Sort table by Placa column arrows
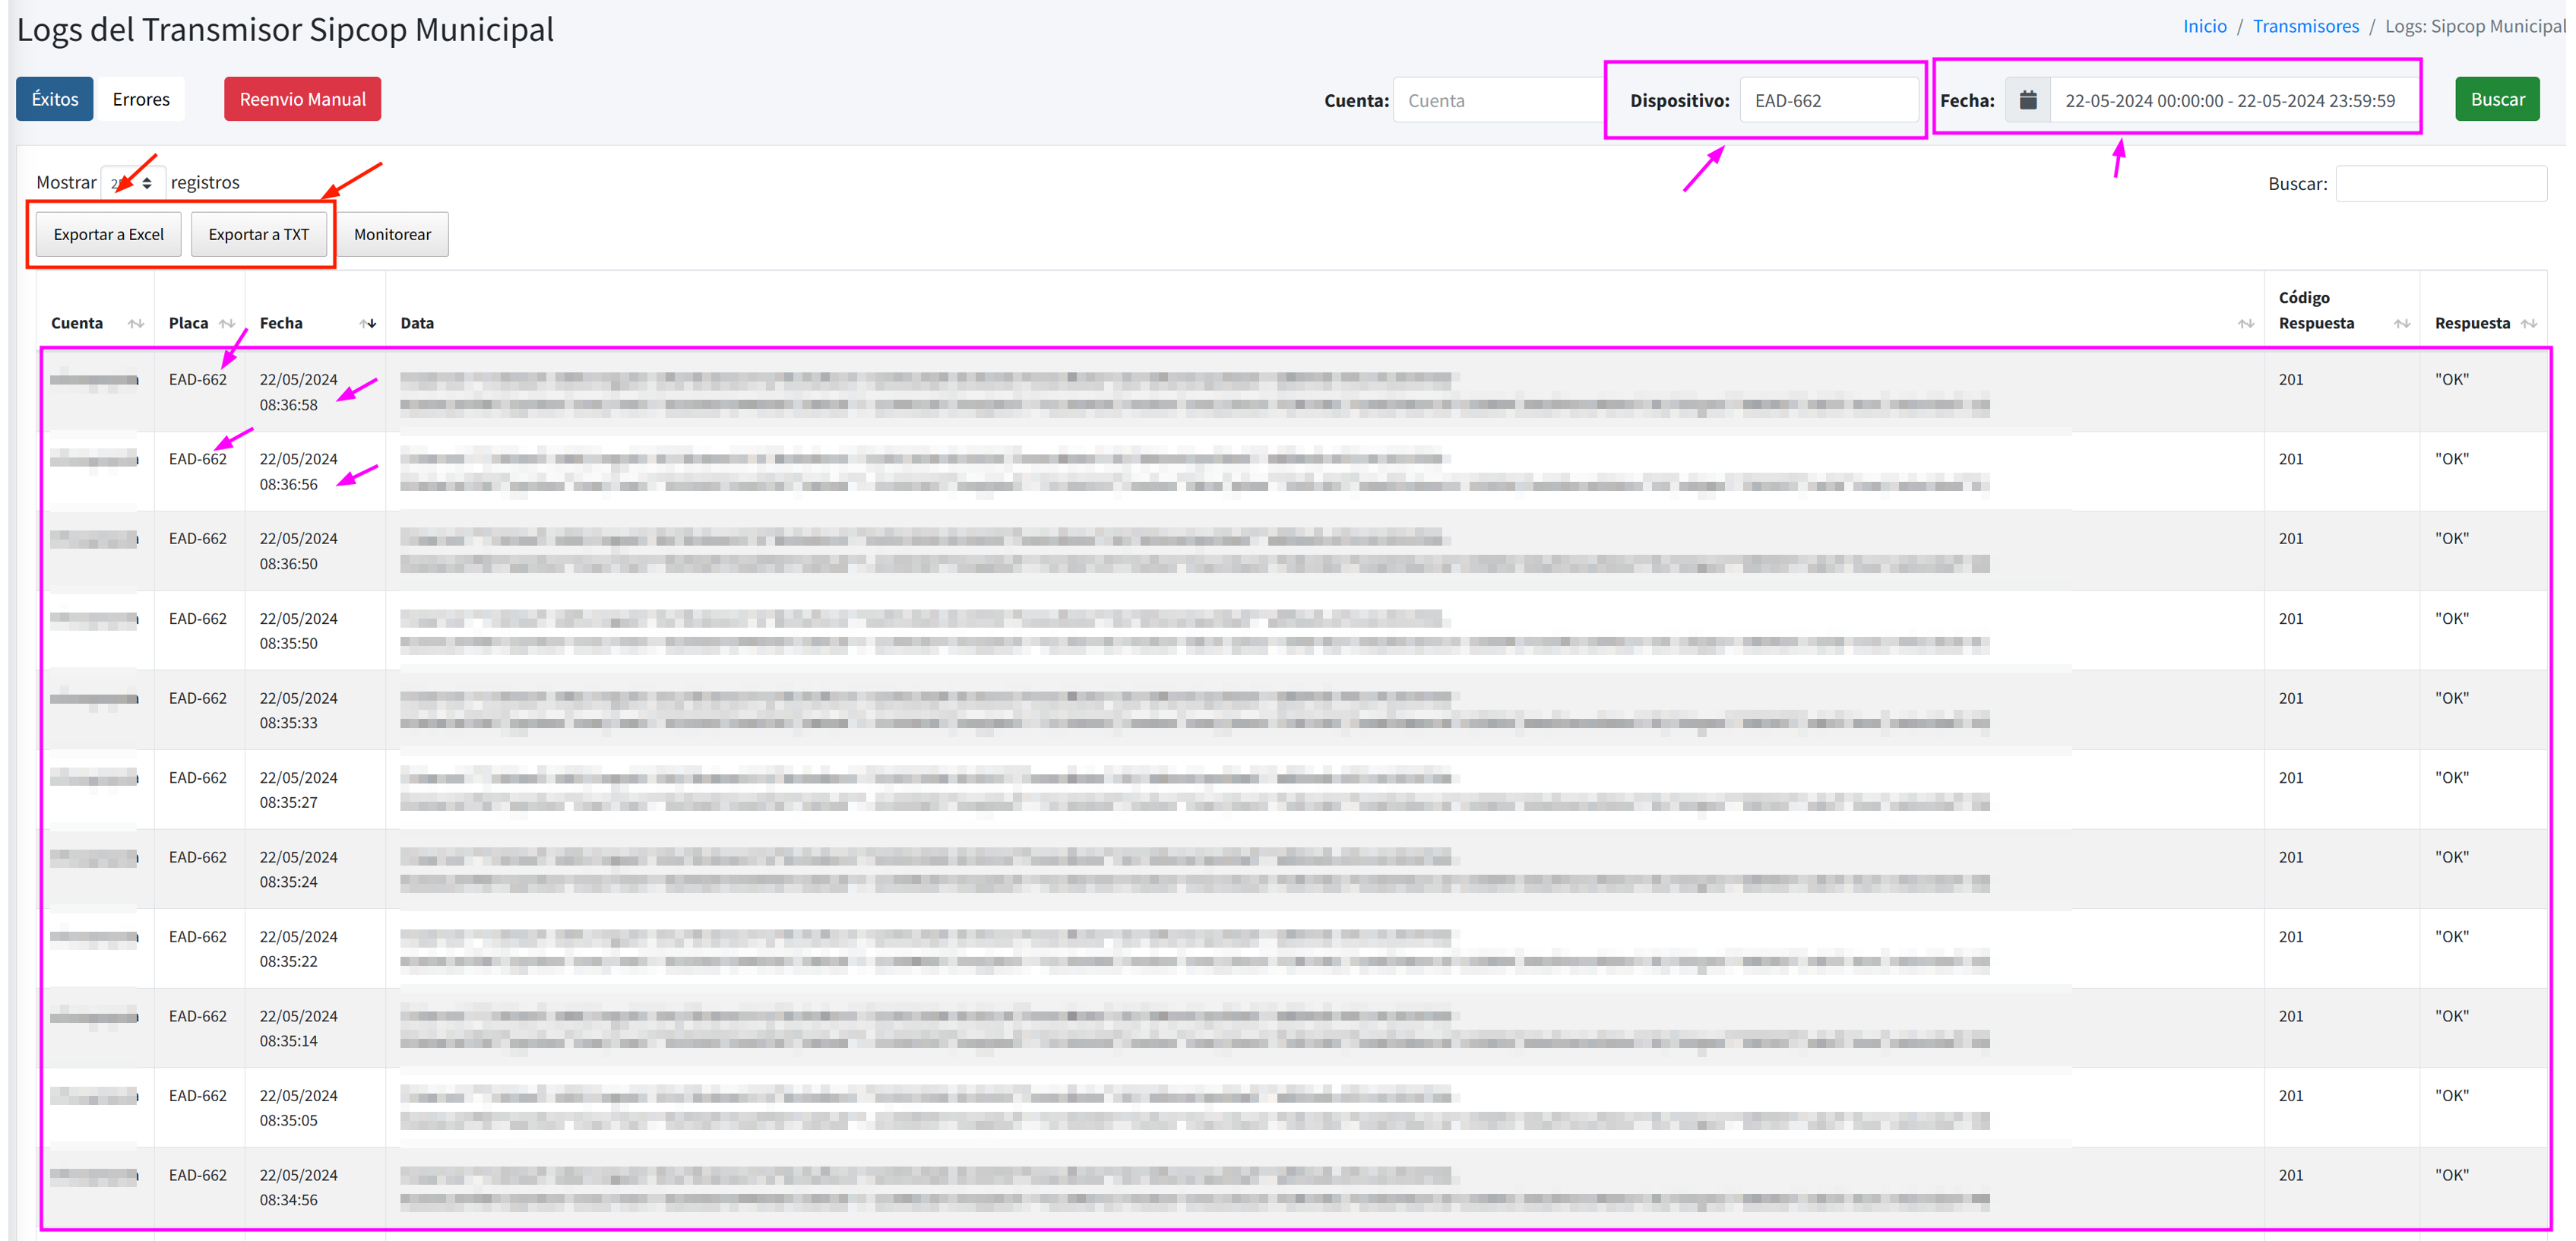This screenshot has width=2576, height=1241. tap(227, 323)
